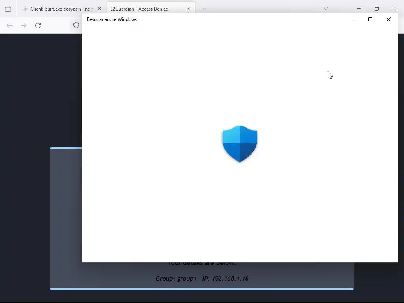Click the Windows Security shield logo

(x=240, y=144)
